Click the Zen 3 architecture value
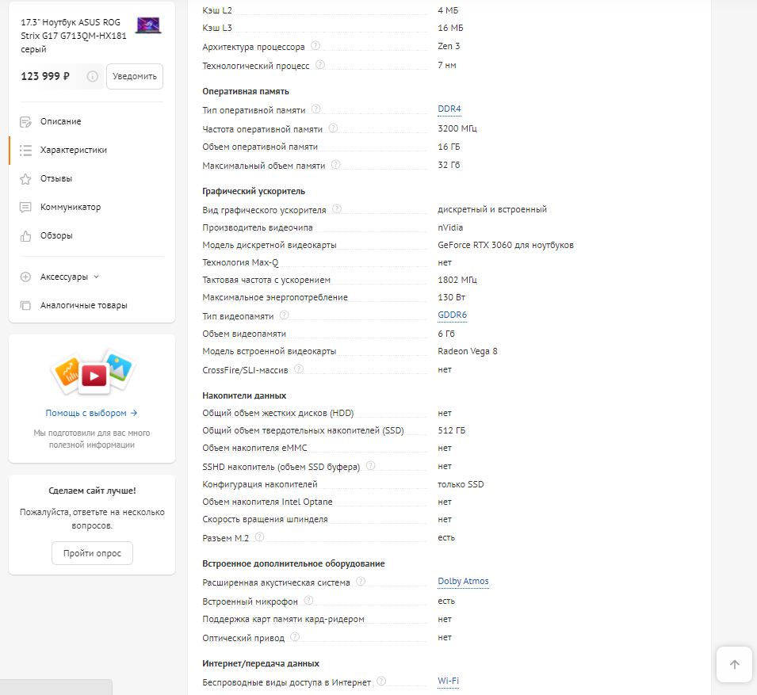The width and height of the screenshot is (757, 695). click(x=449, y=46)
